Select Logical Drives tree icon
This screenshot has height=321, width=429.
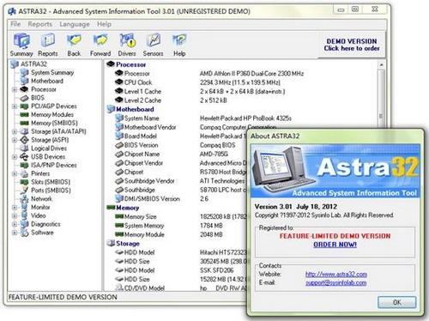point(25,148)
